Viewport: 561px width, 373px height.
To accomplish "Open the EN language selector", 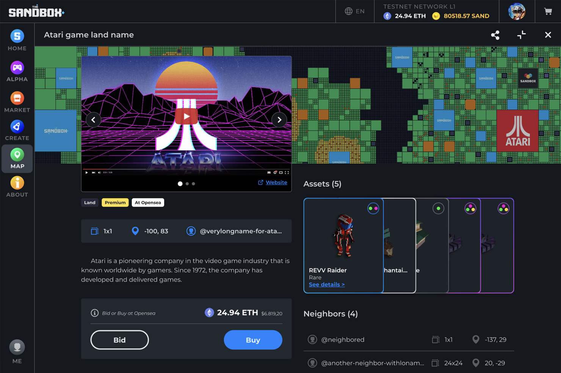I will pos(355,11).
